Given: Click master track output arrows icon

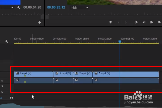Looking at the screenshot, I should (11, 98).
